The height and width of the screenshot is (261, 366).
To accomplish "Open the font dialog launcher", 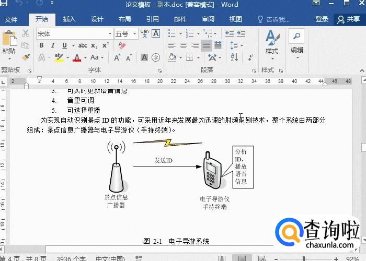I will pos(159,70).
